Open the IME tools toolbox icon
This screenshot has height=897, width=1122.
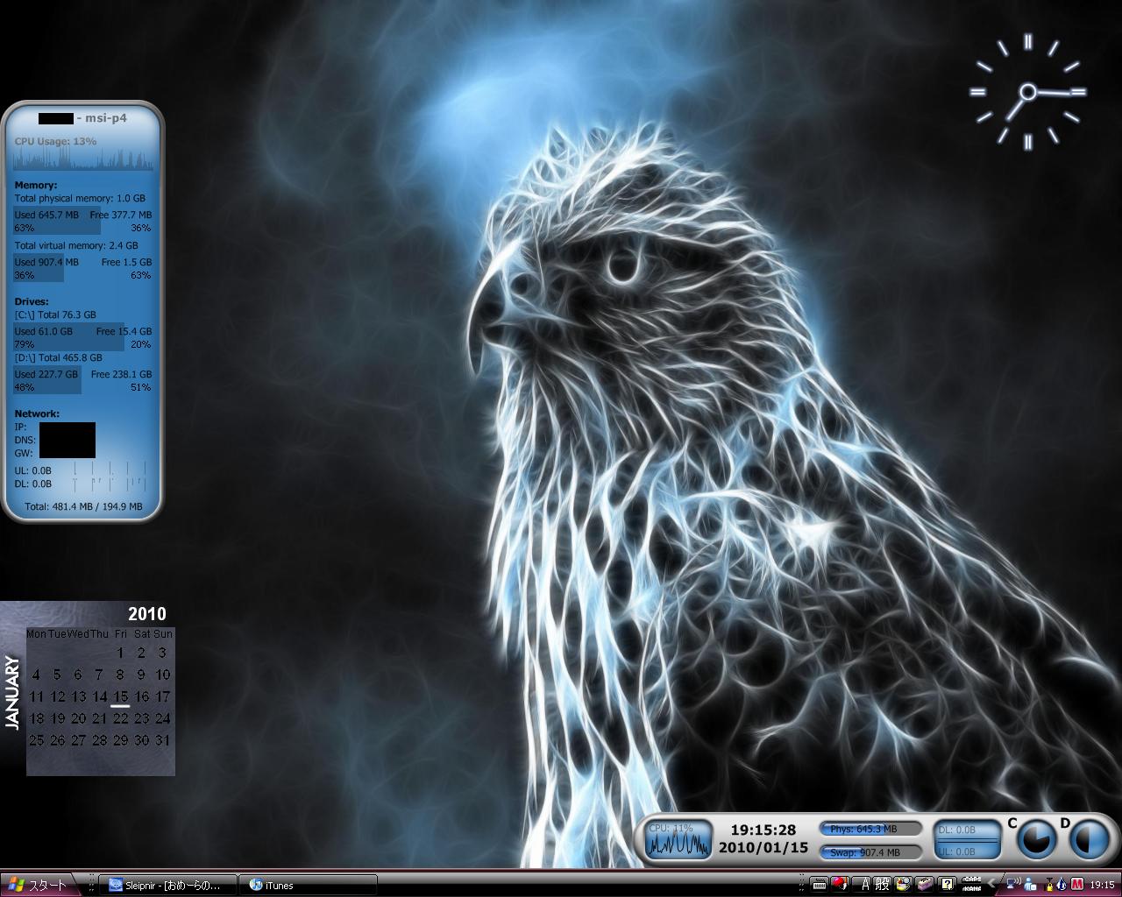tap(924, 885)
